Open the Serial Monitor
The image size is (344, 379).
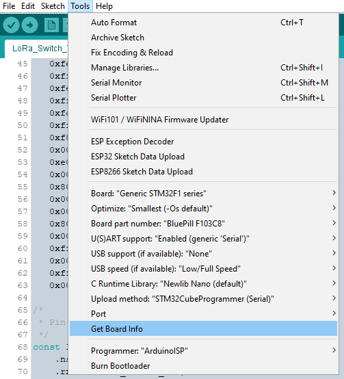(x=203, y=83)
